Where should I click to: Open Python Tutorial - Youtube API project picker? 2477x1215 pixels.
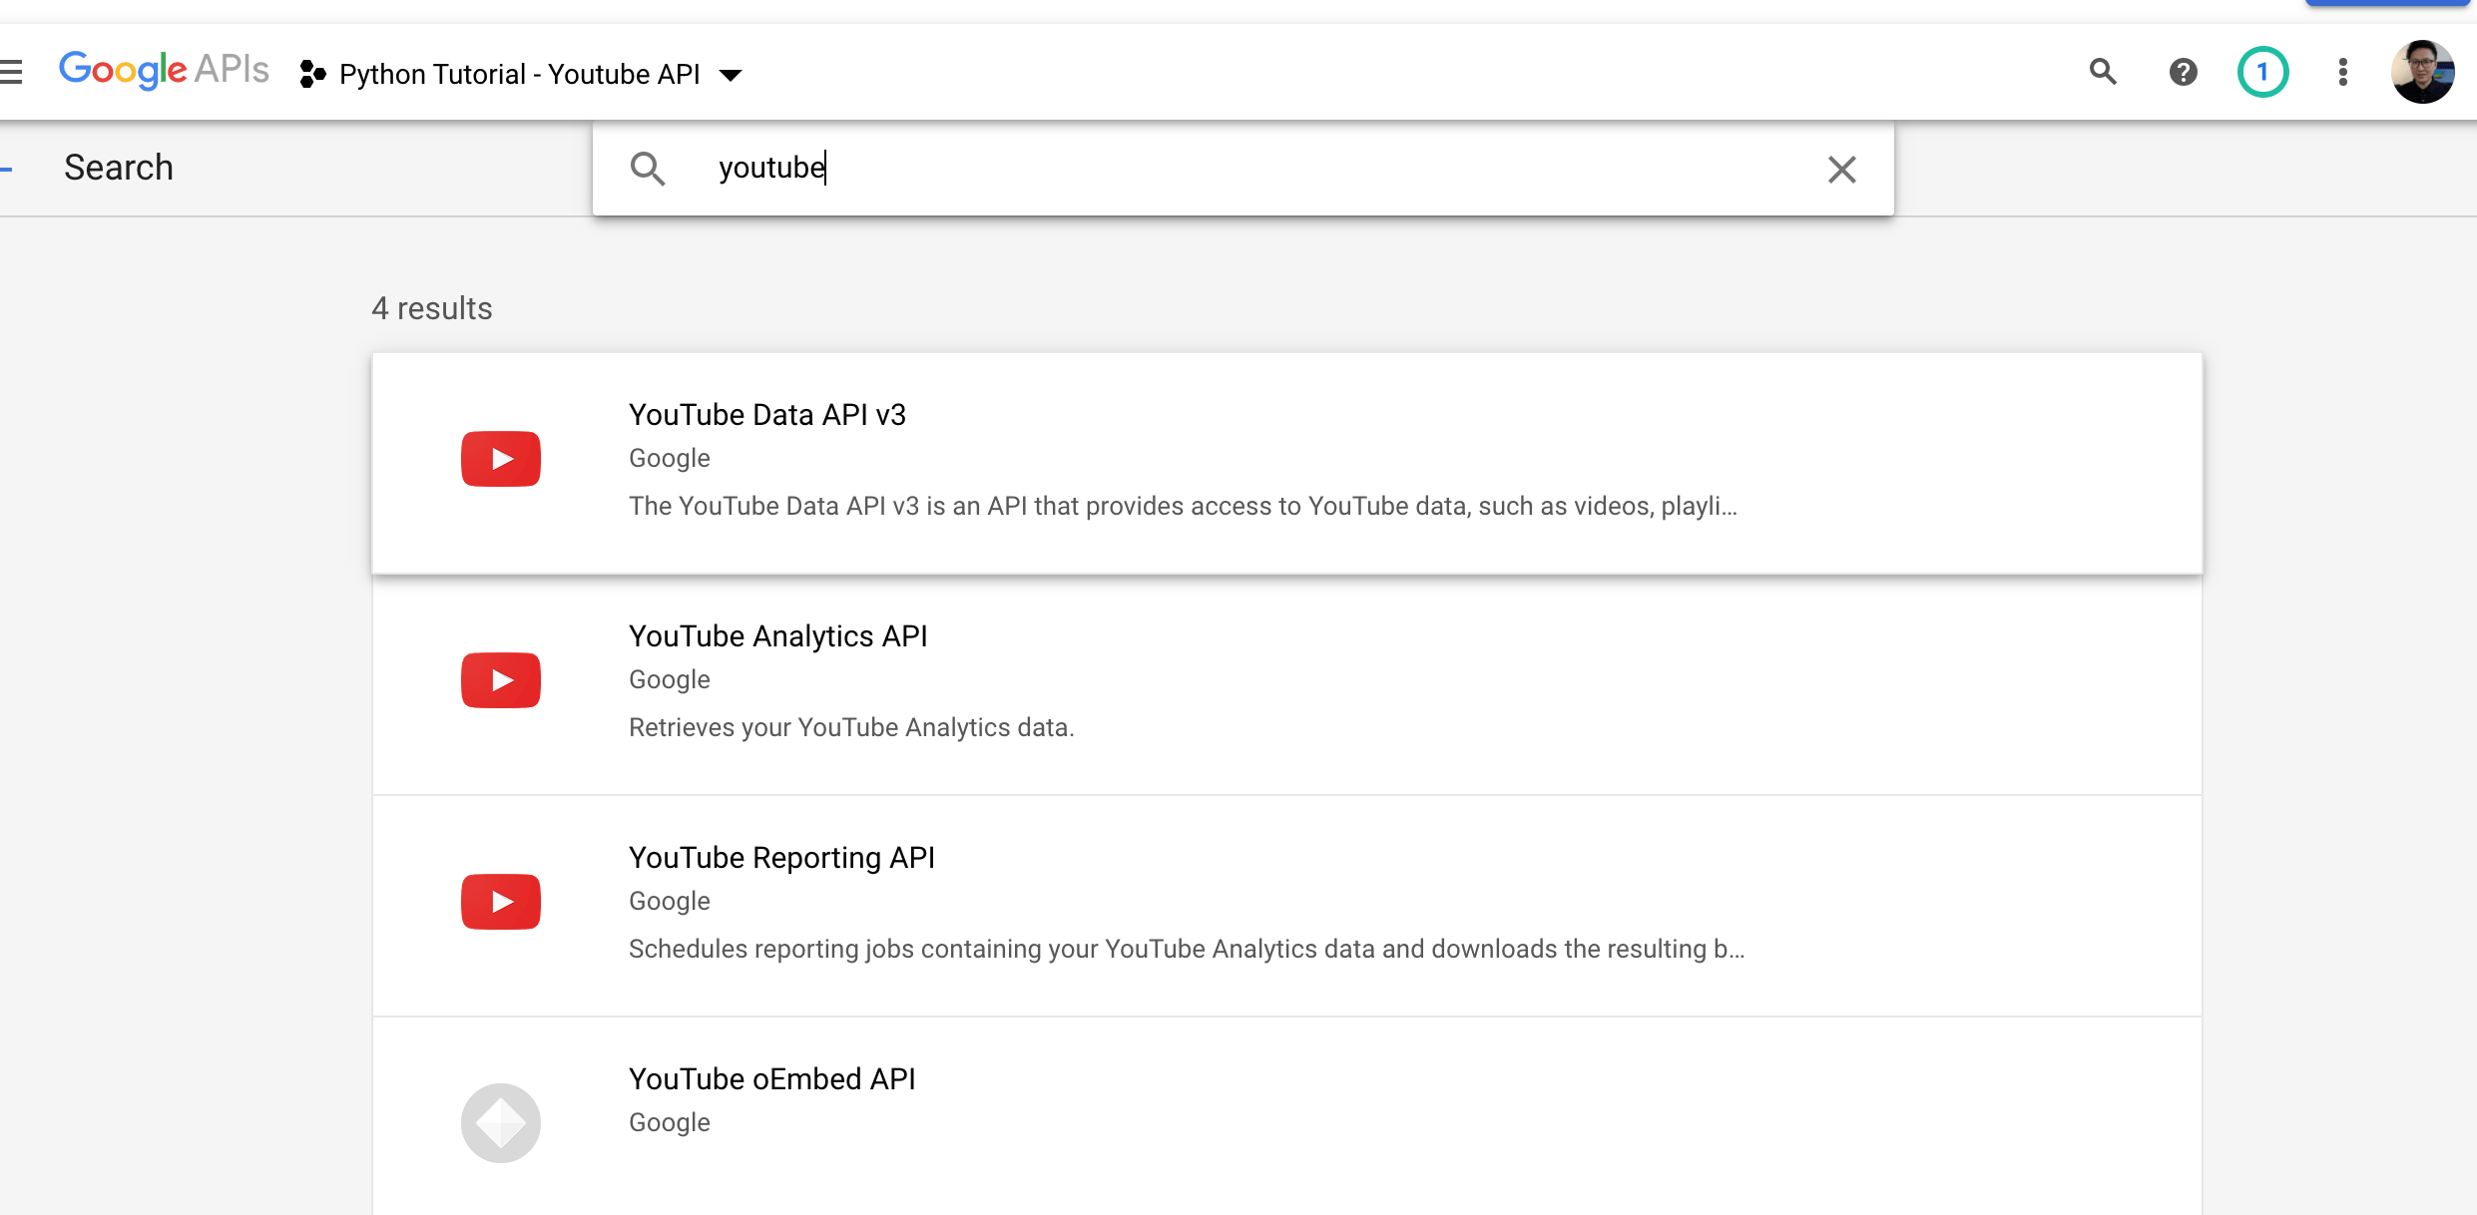click(519, 75)
